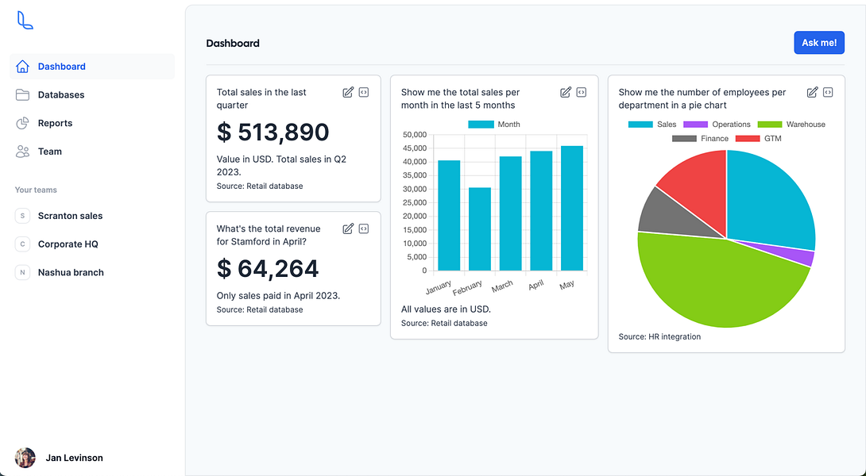
Task: Edit the Stamford April revenue card
Action: pos(348,228)
